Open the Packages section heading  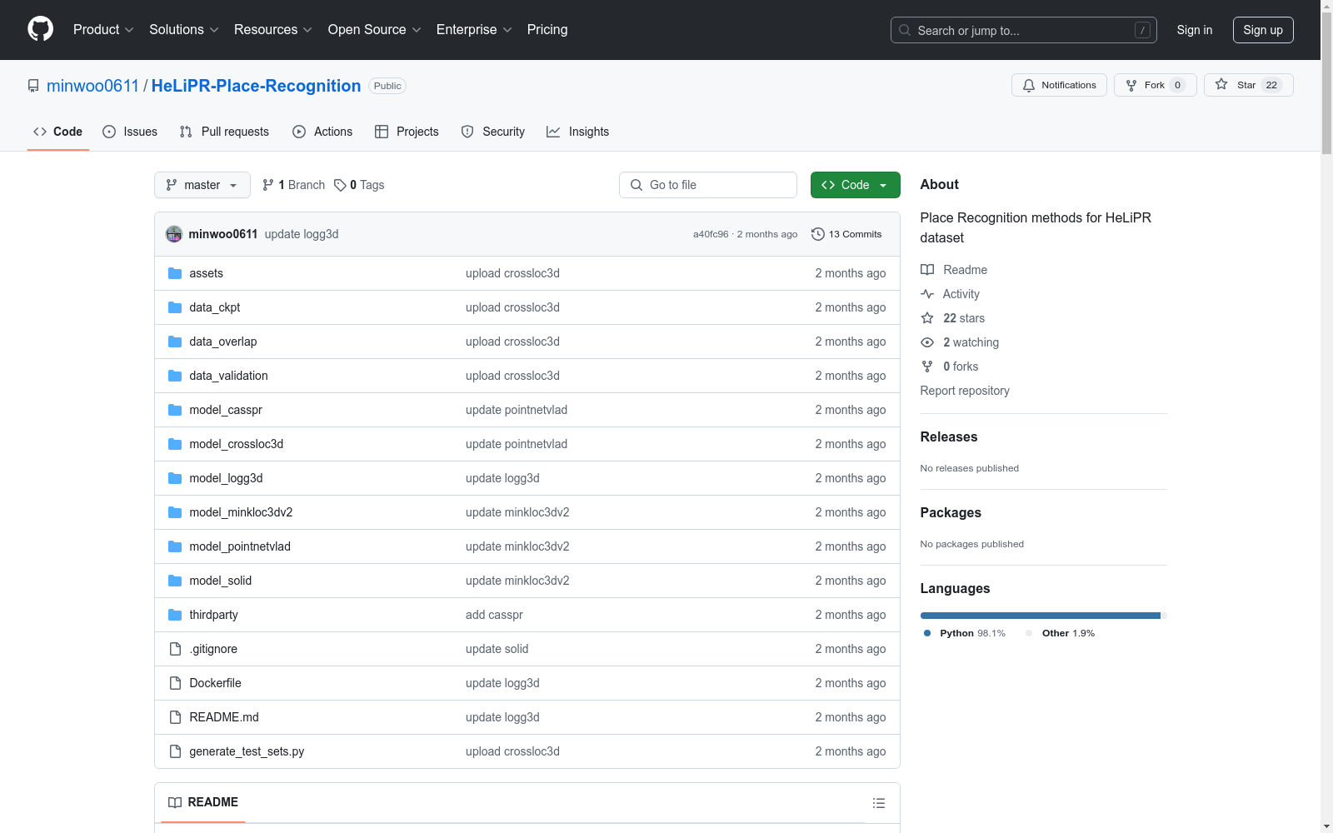(x=951, y=512)
